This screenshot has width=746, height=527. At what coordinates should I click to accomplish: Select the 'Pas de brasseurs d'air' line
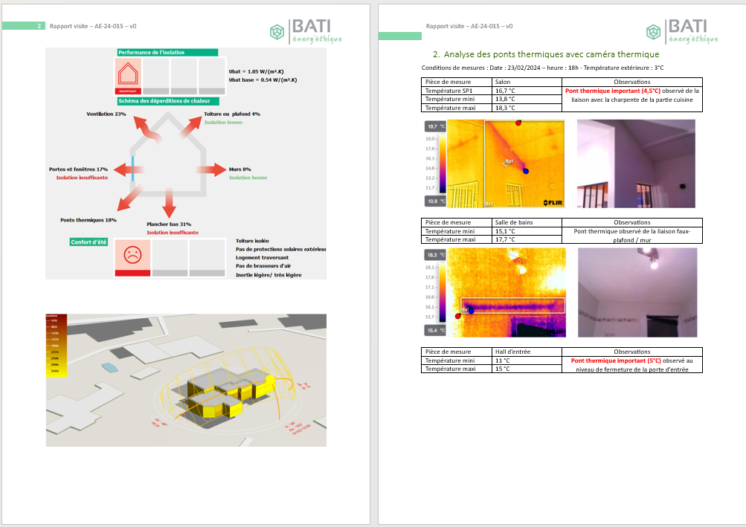coord(263,266)
